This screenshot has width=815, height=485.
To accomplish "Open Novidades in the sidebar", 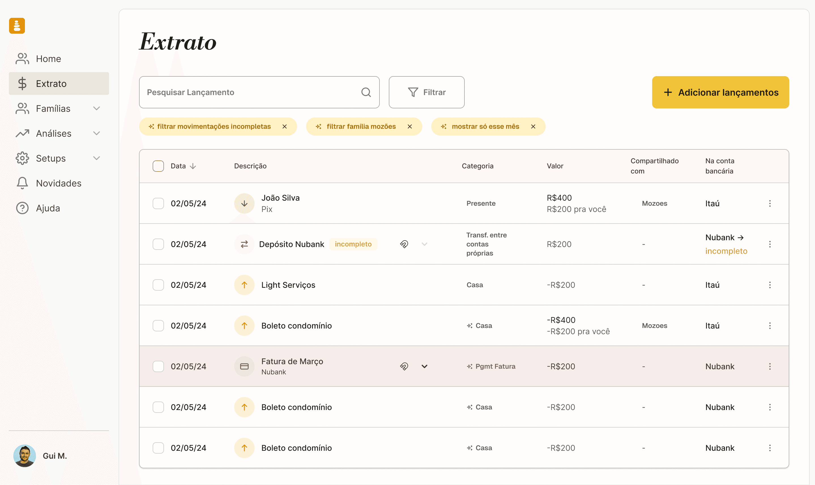I will point(59,183).
